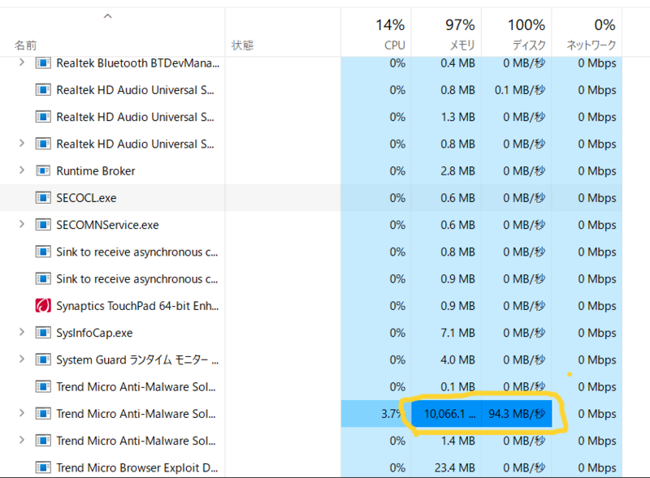The width and height of the screenshot is (650, 478).
Task: Click the 7.1 MB memory value
Action: pyautogui.click(x=457, y=333)
